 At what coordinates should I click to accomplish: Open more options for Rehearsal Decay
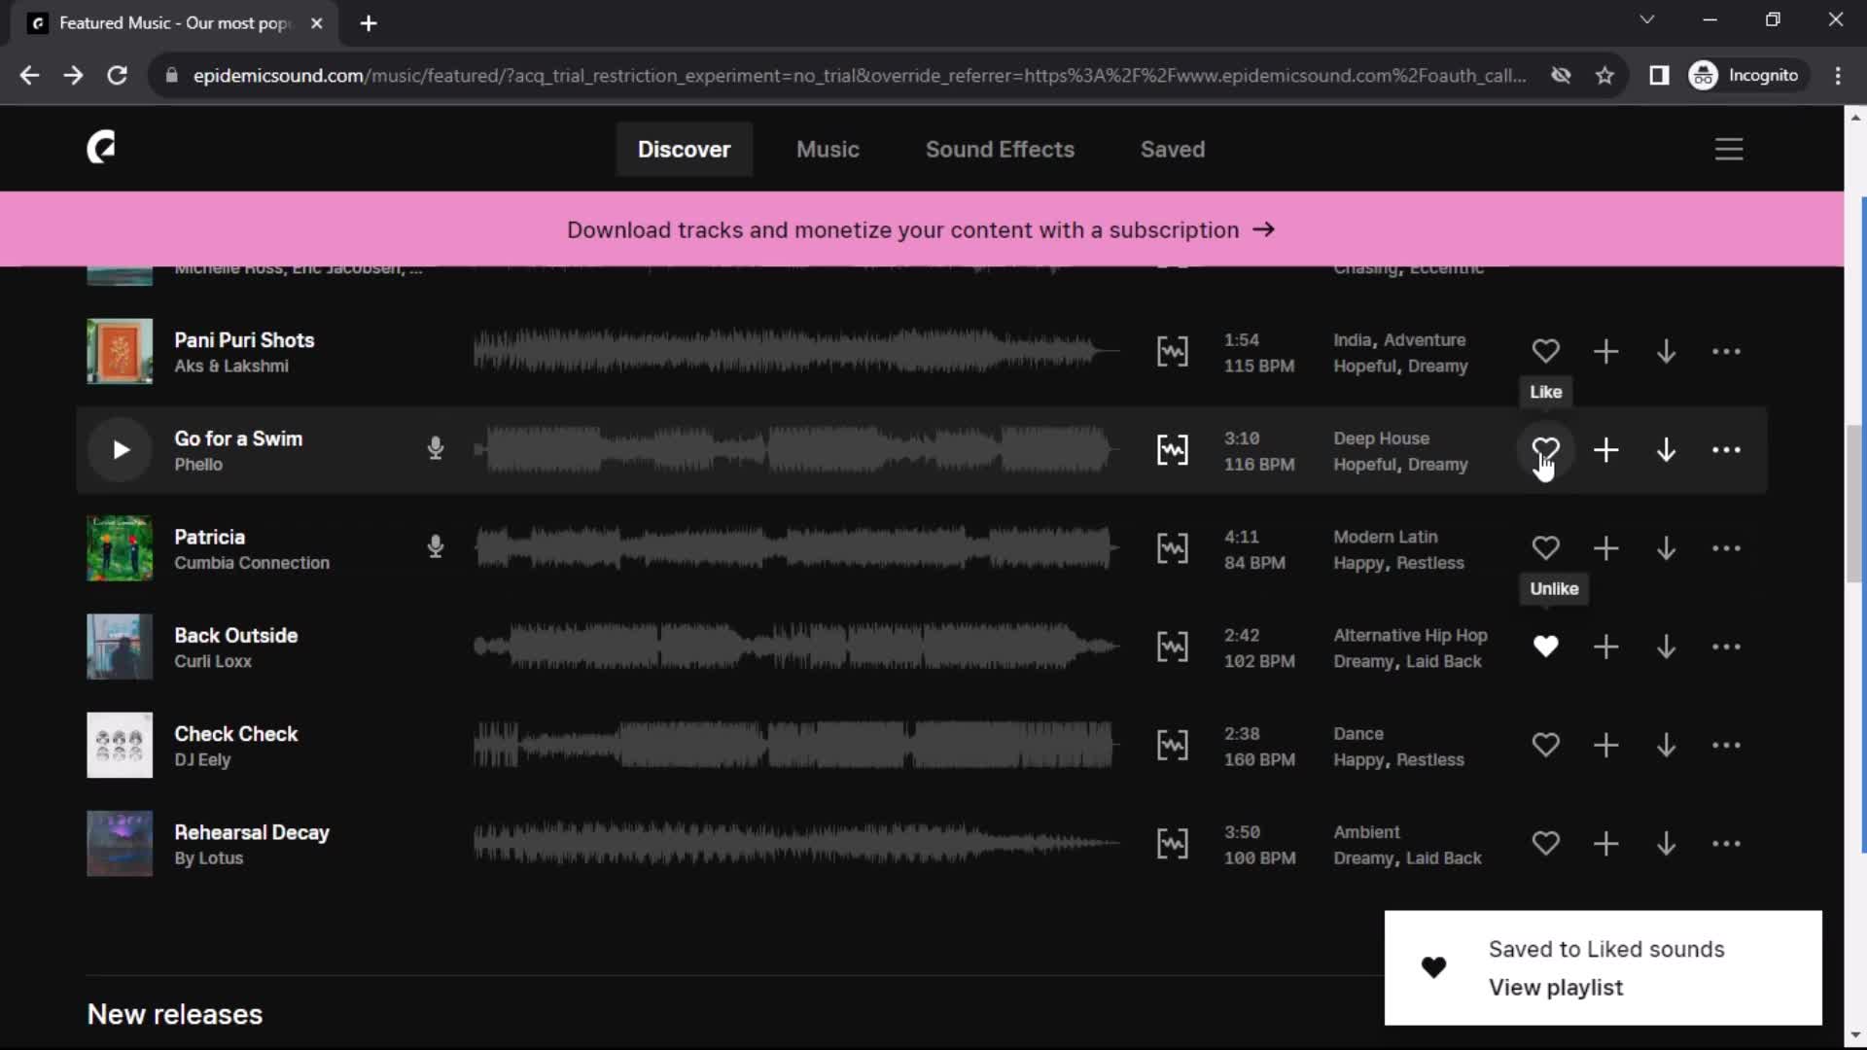click(1726, 843)
